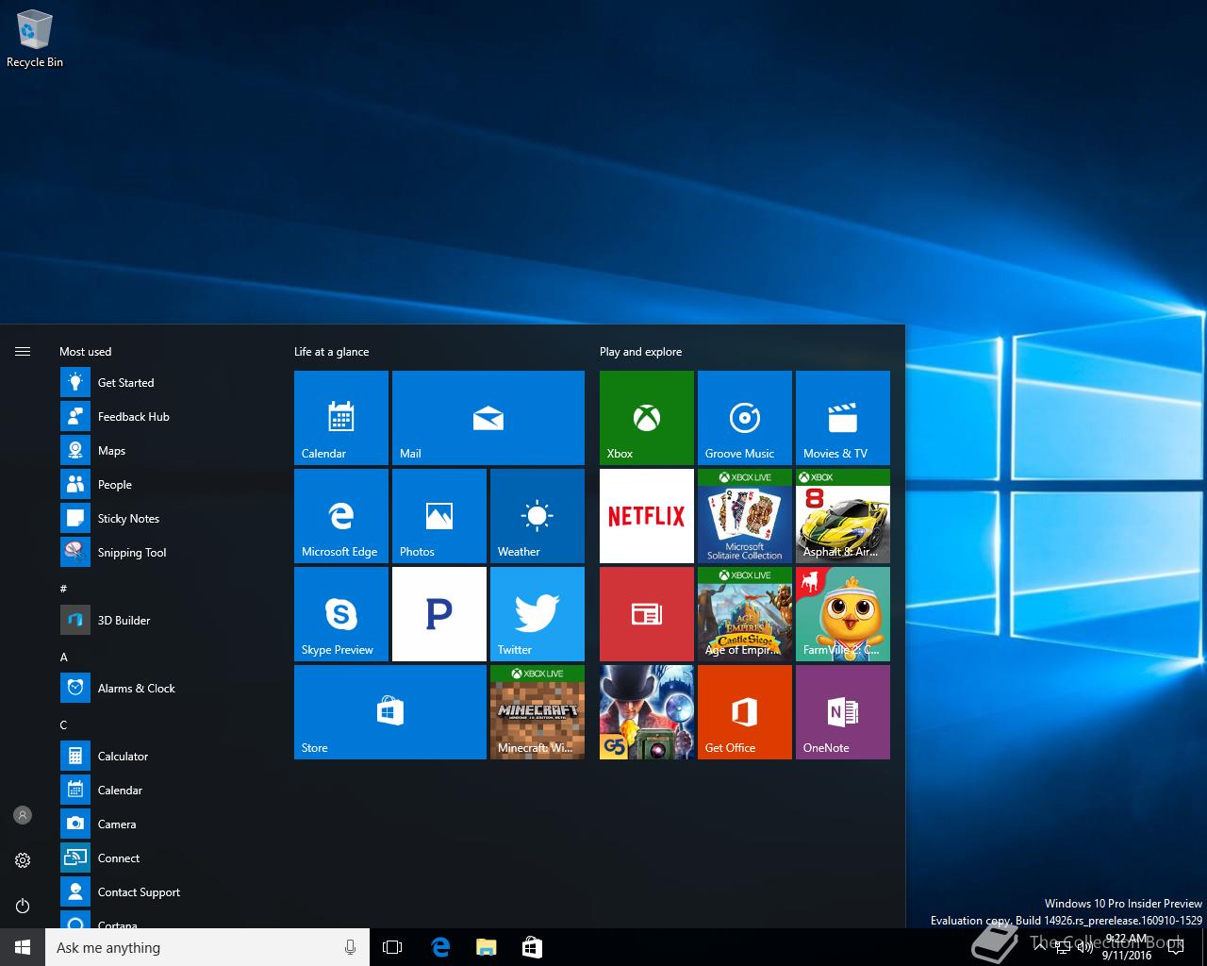Click the Play and explore group header
This screenshot has height=966, width=1207.
click(640, 352)
